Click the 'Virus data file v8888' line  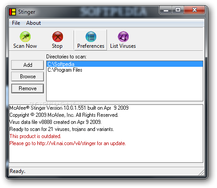coord(55,122)
